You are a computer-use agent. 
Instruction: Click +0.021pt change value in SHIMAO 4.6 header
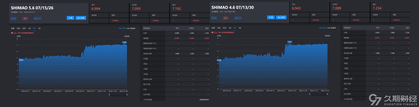(x=356, y=20)
